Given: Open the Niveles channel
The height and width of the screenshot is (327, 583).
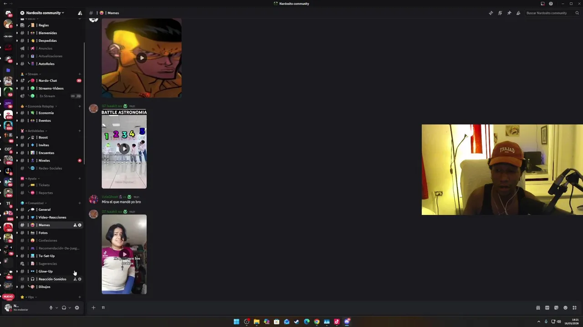Looking at the screenshot, I should (50, 161).
